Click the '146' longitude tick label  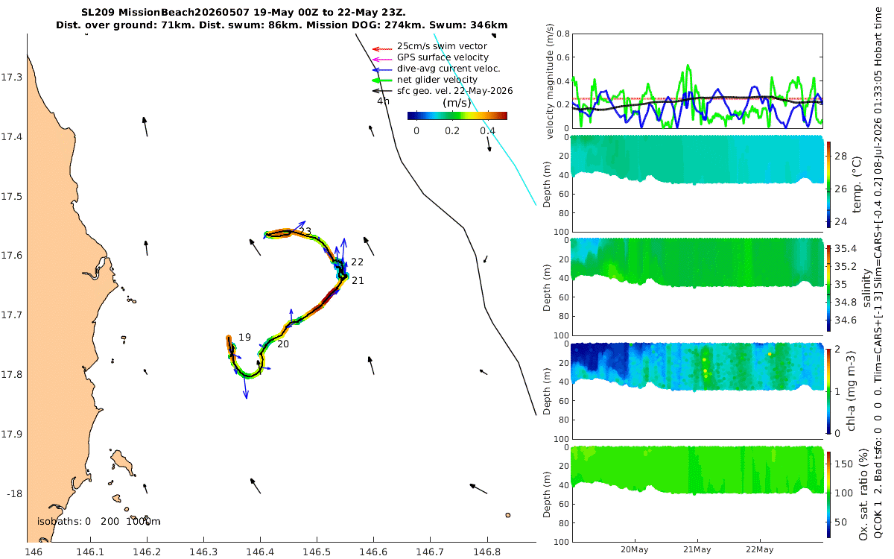(34, 552)
